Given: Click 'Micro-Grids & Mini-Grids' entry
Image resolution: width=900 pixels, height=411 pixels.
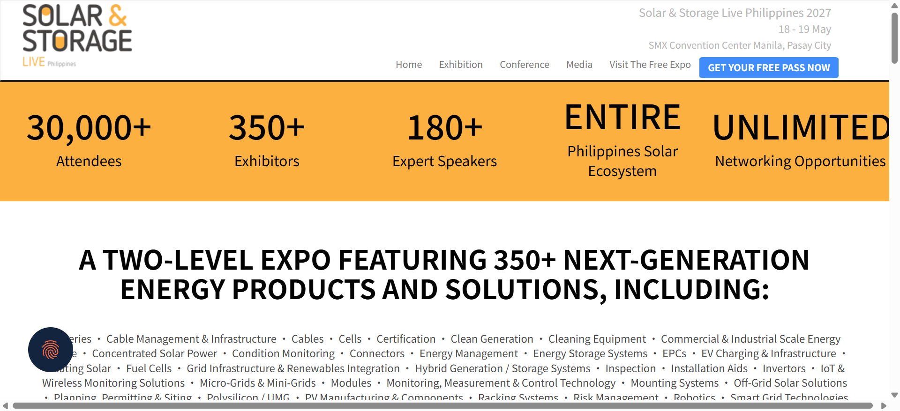Looking at the screenshot, I should (258, 383).
